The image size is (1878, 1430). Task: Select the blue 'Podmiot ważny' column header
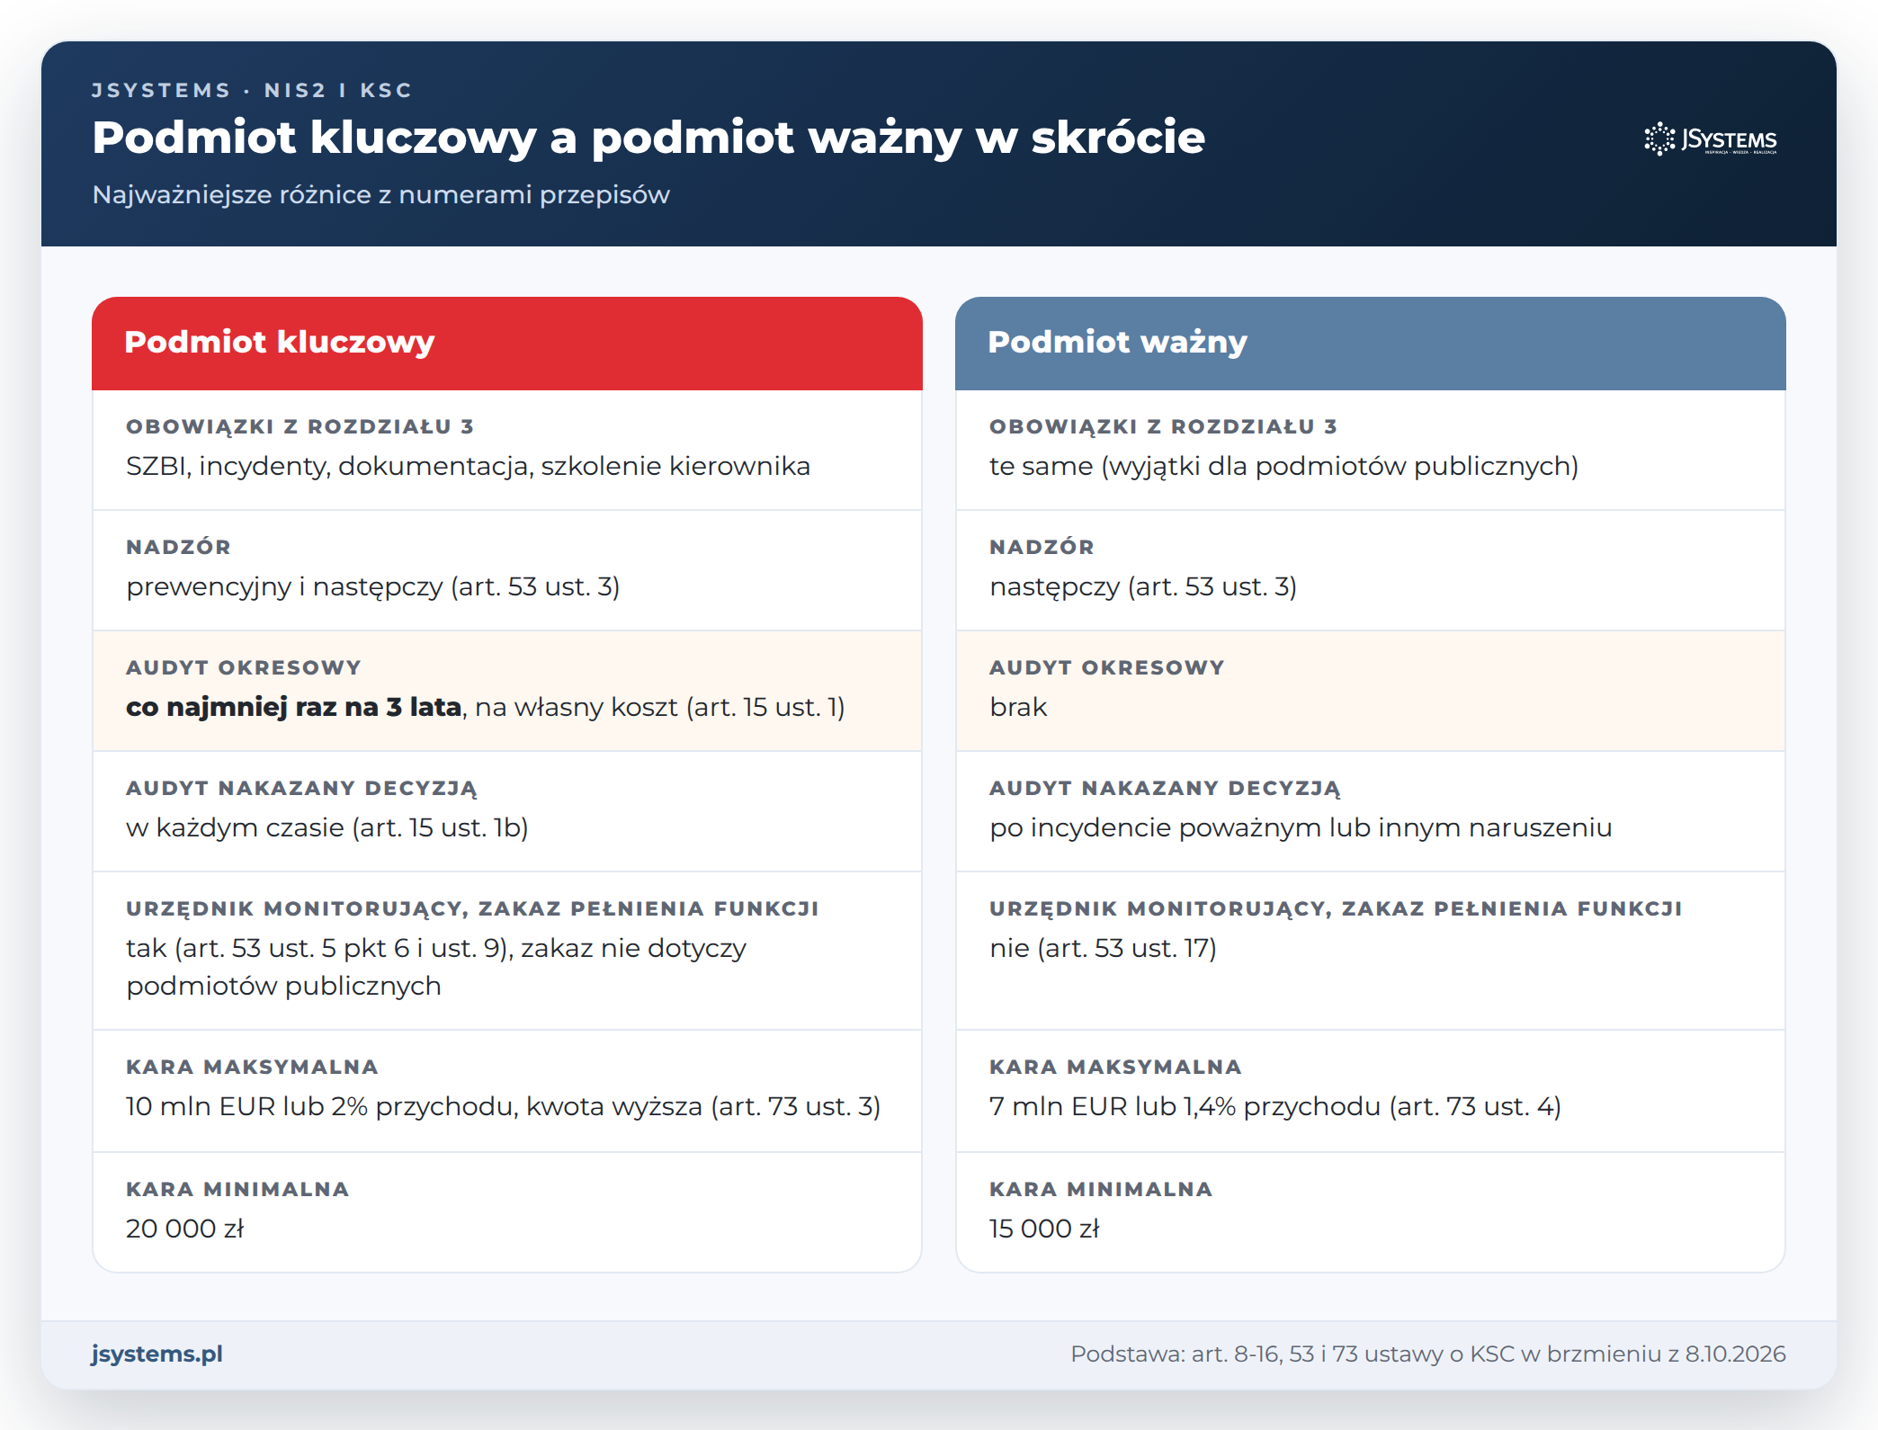[1371, 343]
